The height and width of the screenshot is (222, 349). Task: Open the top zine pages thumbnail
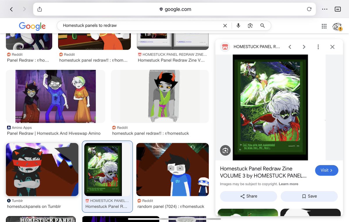[173, 41]
